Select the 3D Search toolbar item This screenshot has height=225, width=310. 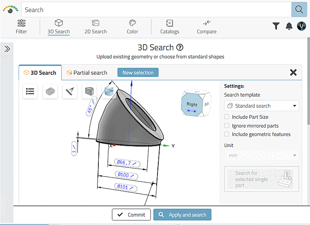(x=59, y=27)
